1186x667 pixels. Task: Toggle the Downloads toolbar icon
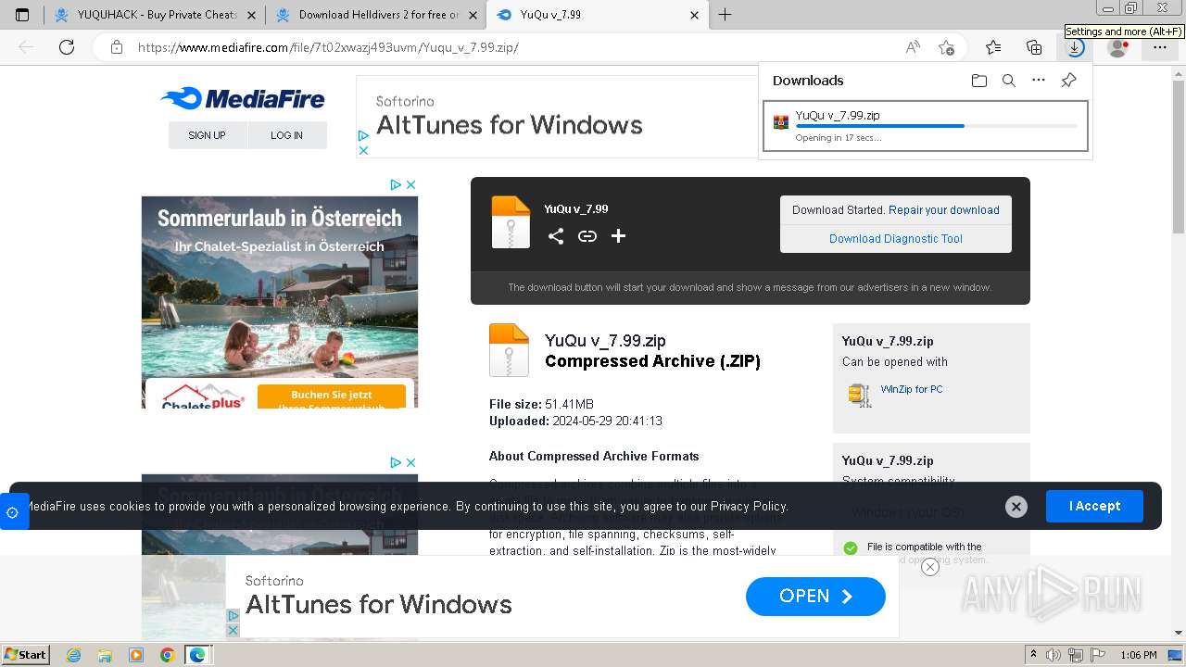(1075, 47)
